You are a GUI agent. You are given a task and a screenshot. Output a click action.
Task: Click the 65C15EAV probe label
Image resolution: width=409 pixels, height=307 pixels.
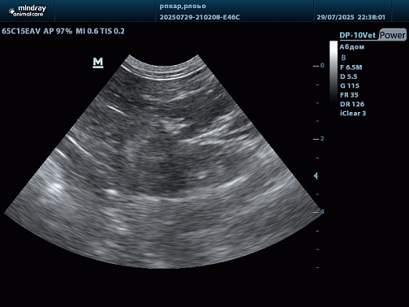point(21,31)
